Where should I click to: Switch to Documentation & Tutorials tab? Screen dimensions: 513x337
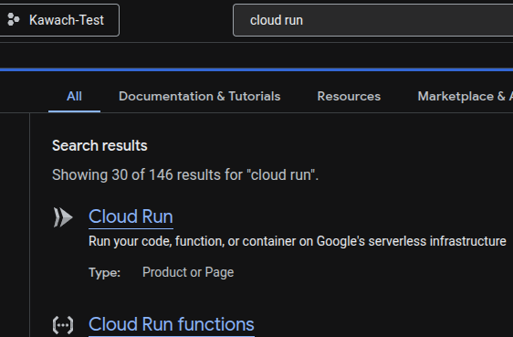pyautogui.click(x=200, y=96)
